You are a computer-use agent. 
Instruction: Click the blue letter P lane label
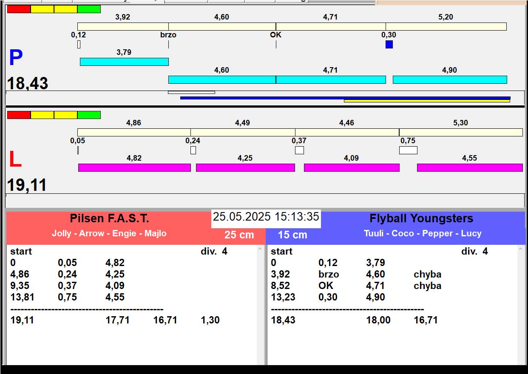pyautogui.click(x=16, y=58)
